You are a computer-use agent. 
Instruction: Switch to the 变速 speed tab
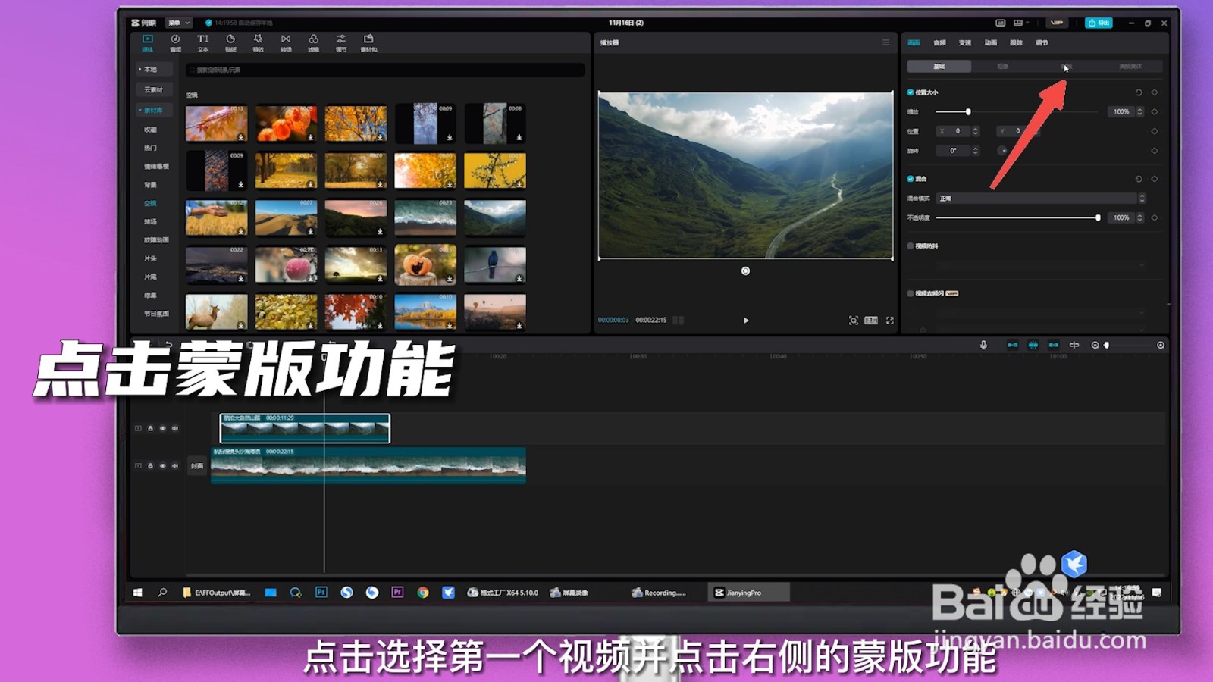pyautogui.click(x=964, y=43)
